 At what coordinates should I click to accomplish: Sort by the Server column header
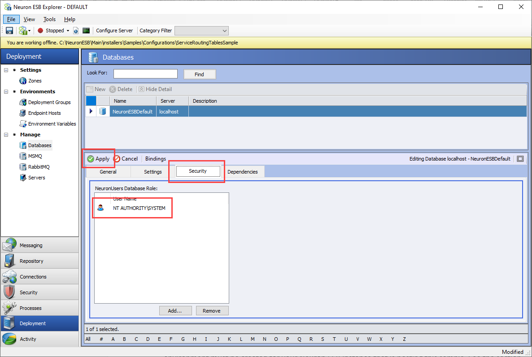tap(172, 101)
